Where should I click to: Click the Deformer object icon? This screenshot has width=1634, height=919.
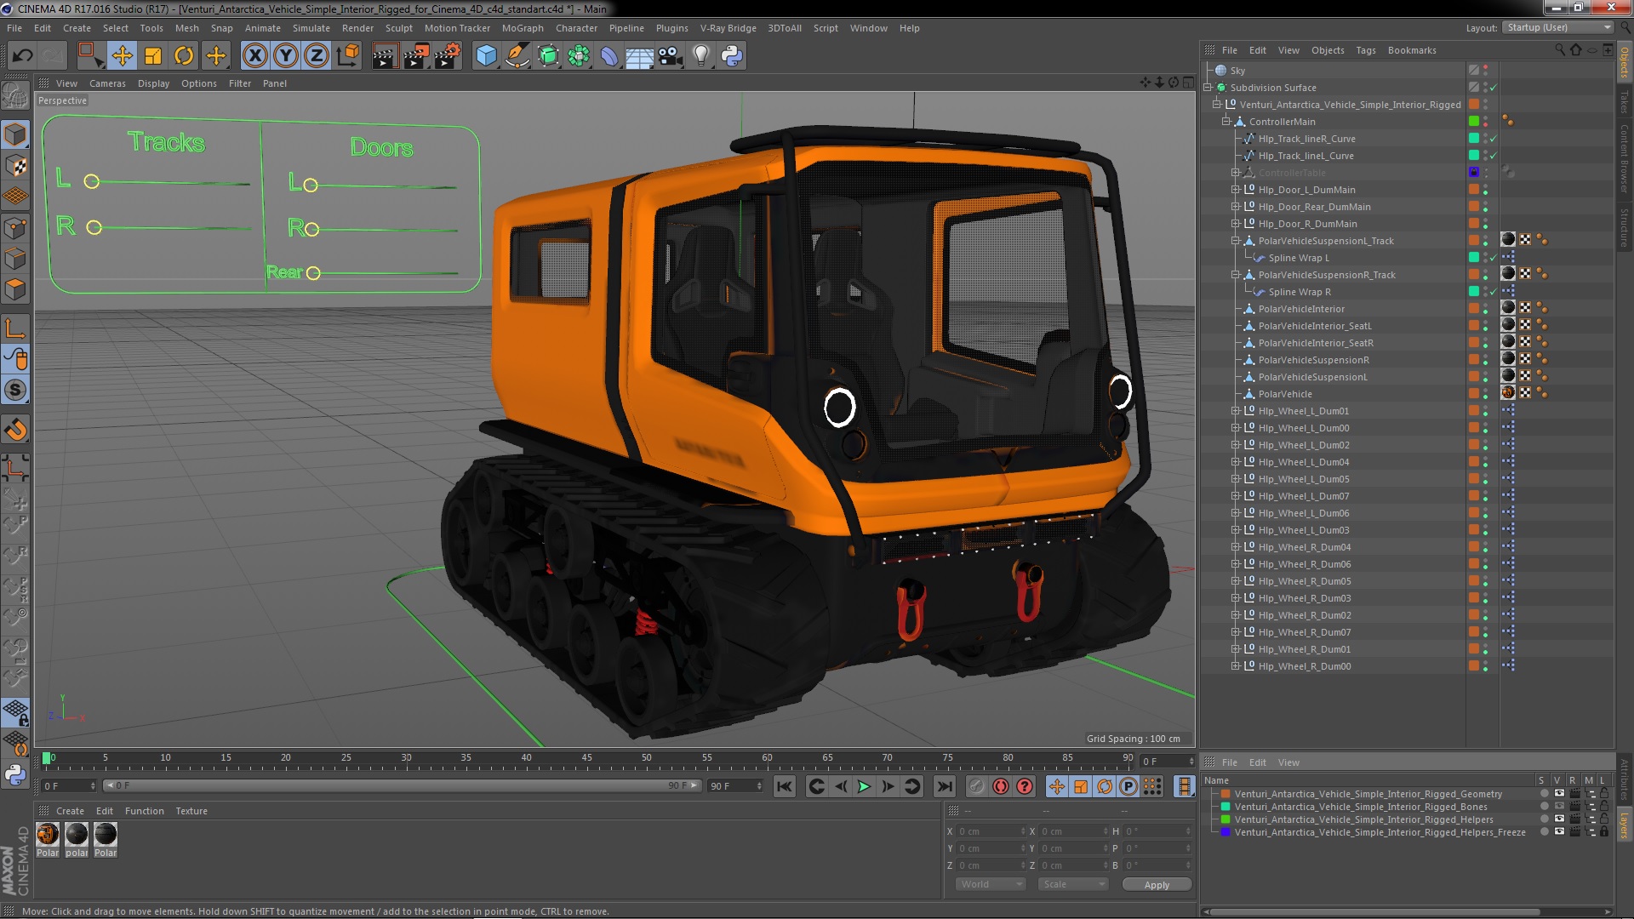609,56
